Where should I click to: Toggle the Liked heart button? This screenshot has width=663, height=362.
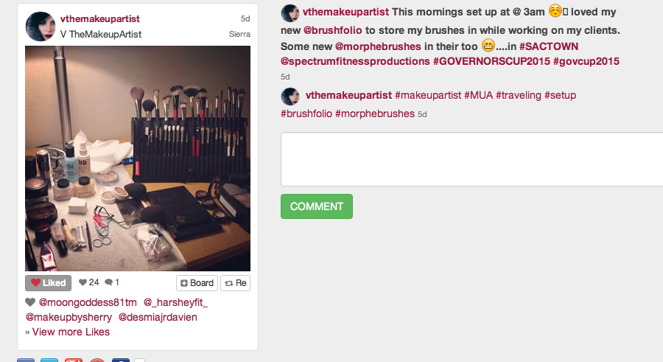48,283
